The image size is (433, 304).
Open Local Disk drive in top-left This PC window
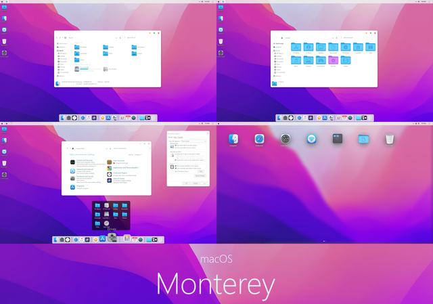pyautogui.click(x=77, y=69)
